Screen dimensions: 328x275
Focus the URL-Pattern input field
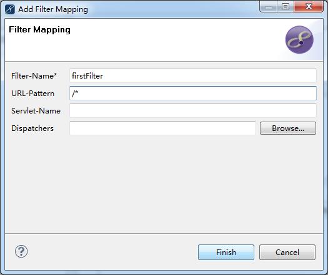pyautogui.click(x=193, y=94)
